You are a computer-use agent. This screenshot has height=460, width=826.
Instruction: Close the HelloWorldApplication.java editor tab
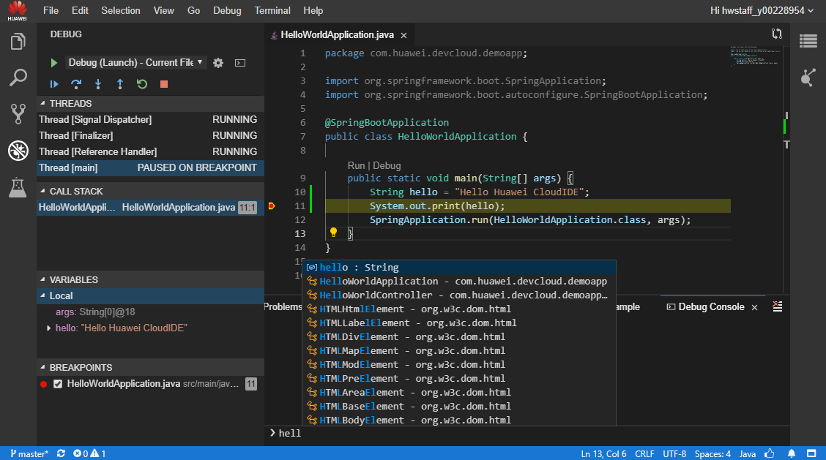tap(404, 35)
